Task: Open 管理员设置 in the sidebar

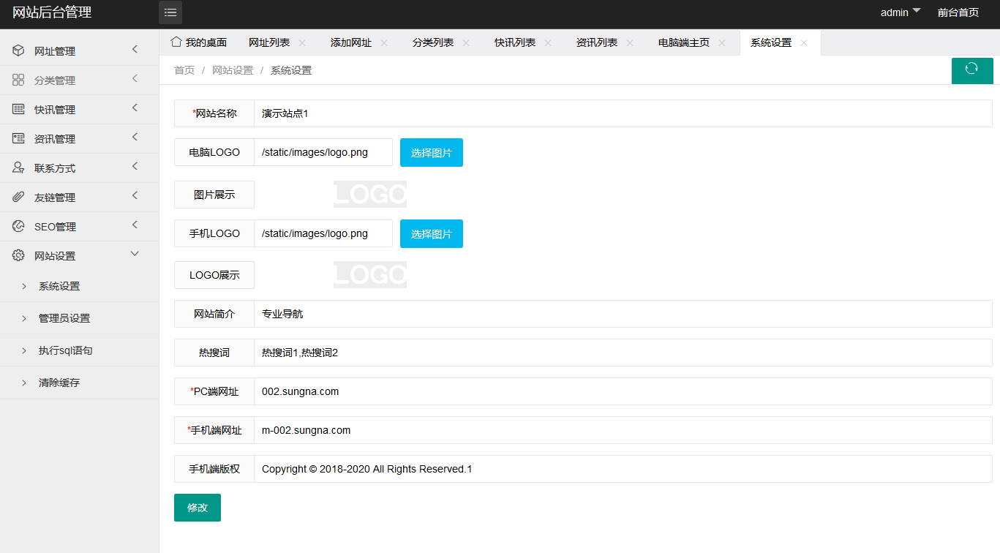Action: point(64,318)
